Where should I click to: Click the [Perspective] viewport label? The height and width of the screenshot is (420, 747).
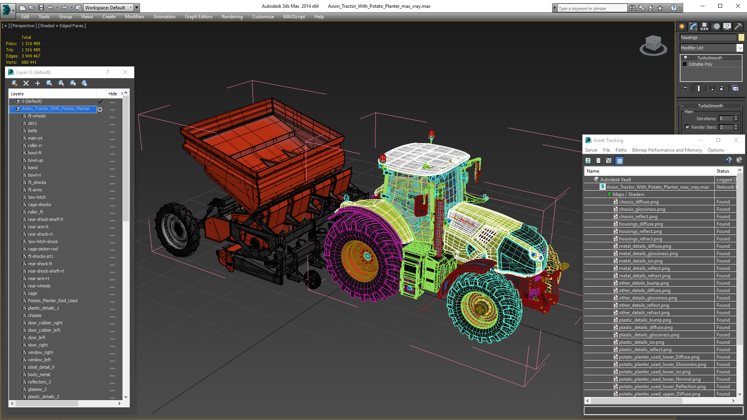pyautogui.click(x=24, y=26)
